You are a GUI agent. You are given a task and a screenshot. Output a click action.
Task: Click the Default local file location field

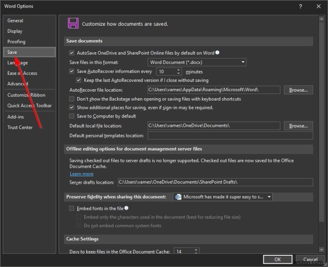coord(214,126)
